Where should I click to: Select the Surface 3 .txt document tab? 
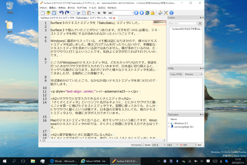(77, 18)
